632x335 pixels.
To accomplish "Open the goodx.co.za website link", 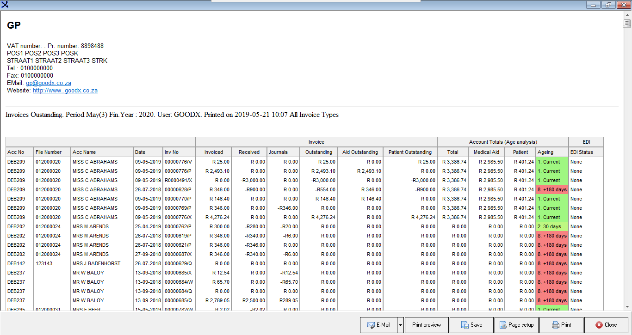I will click(x=65, y=91).
